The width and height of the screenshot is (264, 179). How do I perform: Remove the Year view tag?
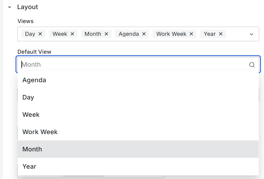coord(221,34)
